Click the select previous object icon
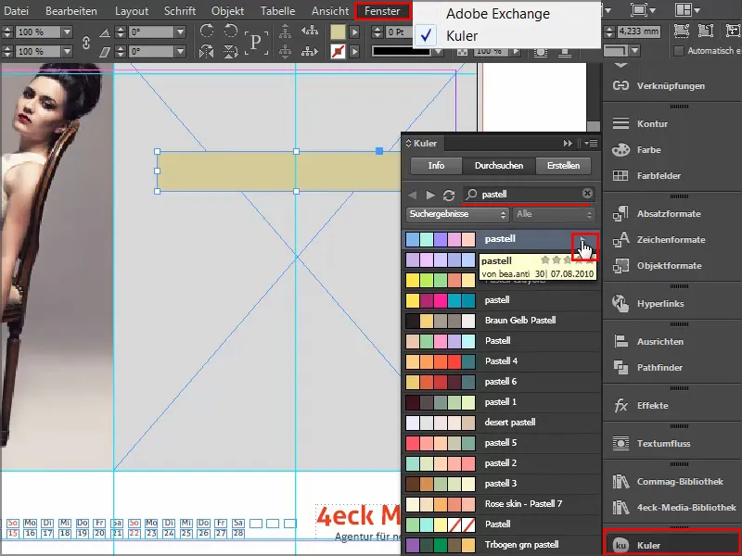The width and height of the screenshot is (742, 556). pos(310,32)
